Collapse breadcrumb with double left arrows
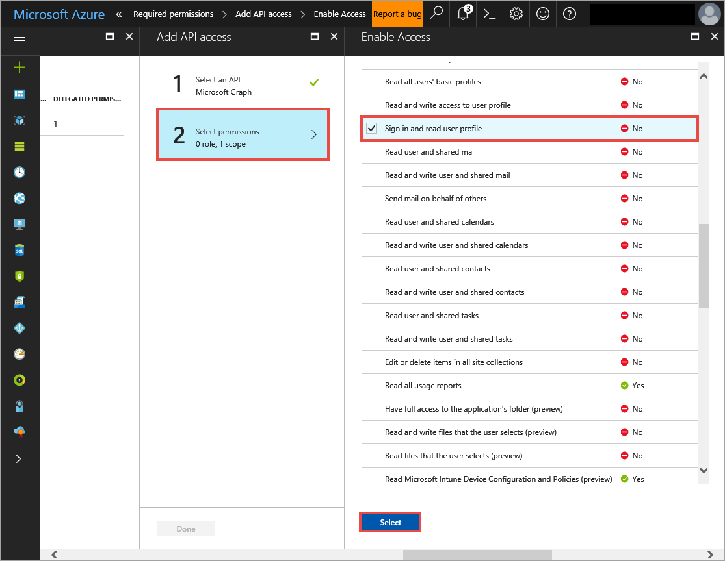 click(x=119, y=14)
